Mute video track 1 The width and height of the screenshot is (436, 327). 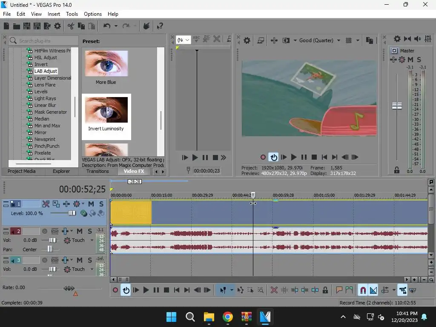point(91,204)
